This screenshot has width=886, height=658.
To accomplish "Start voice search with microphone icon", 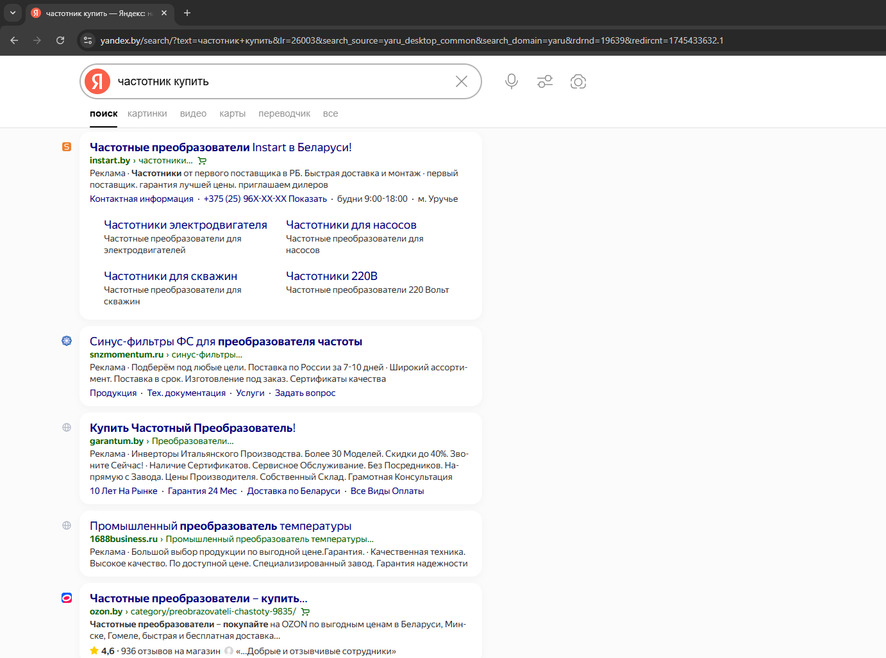I will tap(512, 81).
